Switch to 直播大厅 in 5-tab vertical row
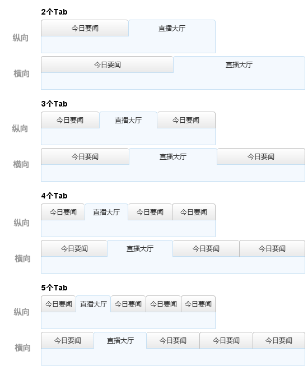Viewport: 308px width, 370px height. click(94, 304)
